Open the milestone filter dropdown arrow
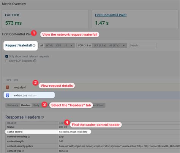180x153 pixels. 124,45
